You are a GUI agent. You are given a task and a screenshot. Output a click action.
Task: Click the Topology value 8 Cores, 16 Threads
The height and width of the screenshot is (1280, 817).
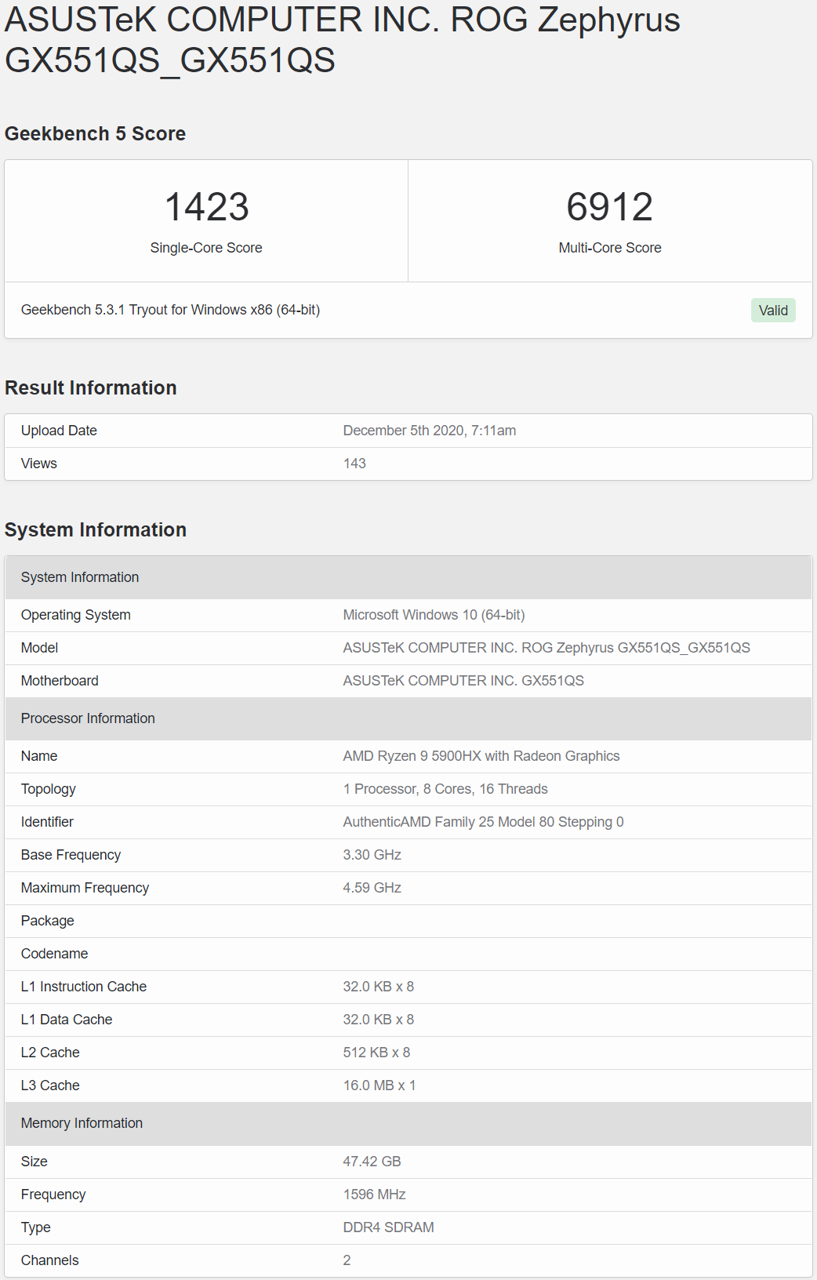click(x=445, y=789)
